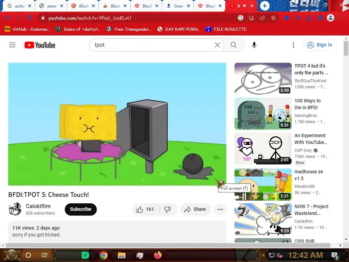Open Chrome from taskbar
This screenshot has width=349, height=262.
[104, 255]
